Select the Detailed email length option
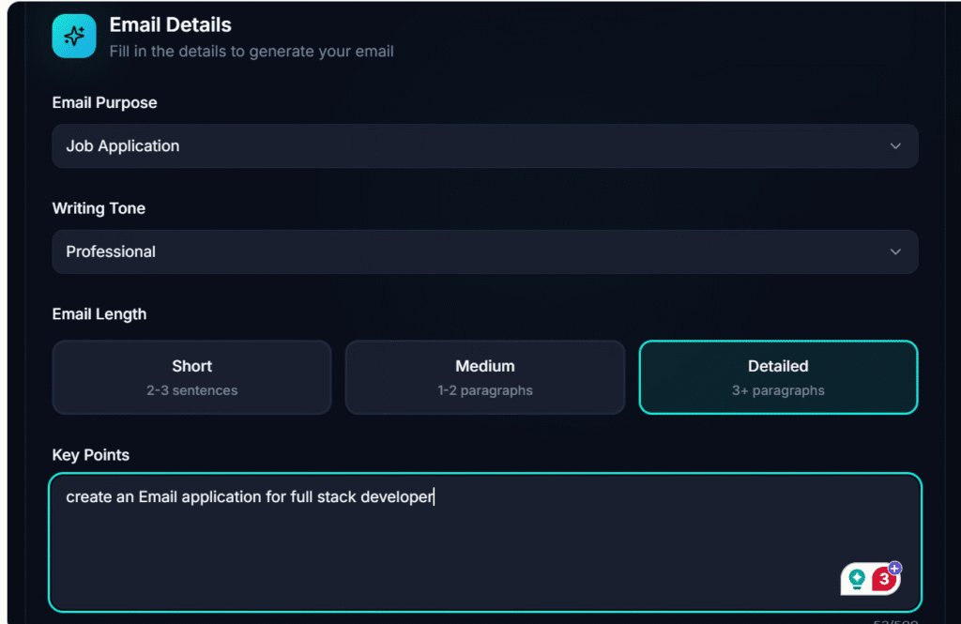This screenshot has width=961, height=624. coord(778,377)
